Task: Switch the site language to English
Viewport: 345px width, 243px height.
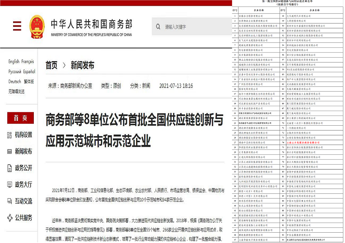Action: pyautogui.click(x=13, y=61)
